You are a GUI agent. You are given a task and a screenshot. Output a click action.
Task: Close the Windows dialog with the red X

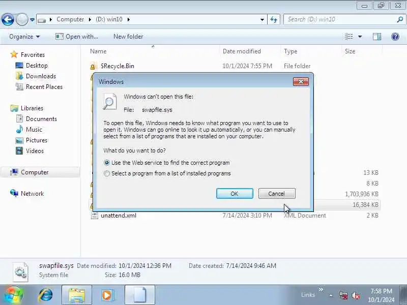point(301,81)
